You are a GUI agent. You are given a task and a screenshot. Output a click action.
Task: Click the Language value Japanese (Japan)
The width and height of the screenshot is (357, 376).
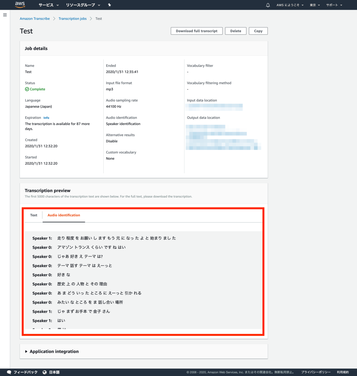pos(39,107)
